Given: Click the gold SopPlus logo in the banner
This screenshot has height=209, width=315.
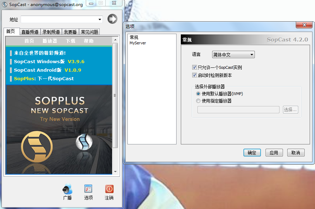Looking at the screenshot, I should pyautogui.click(x=37, y=147).
